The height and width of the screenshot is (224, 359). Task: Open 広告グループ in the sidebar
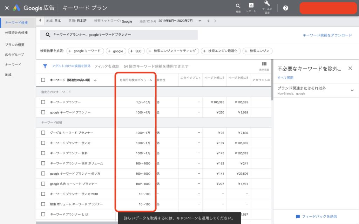pos(14,55)
